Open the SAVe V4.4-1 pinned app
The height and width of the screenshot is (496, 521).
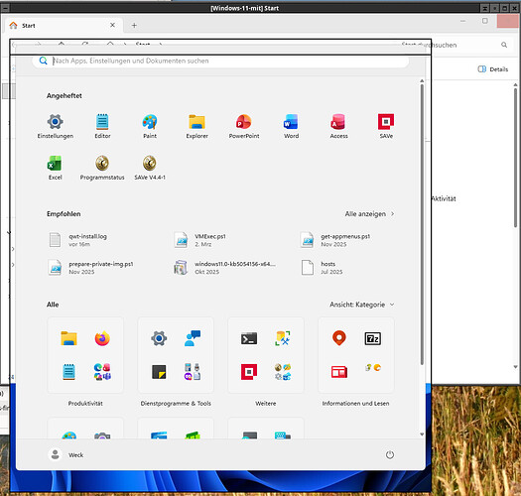tap(150, 168)
